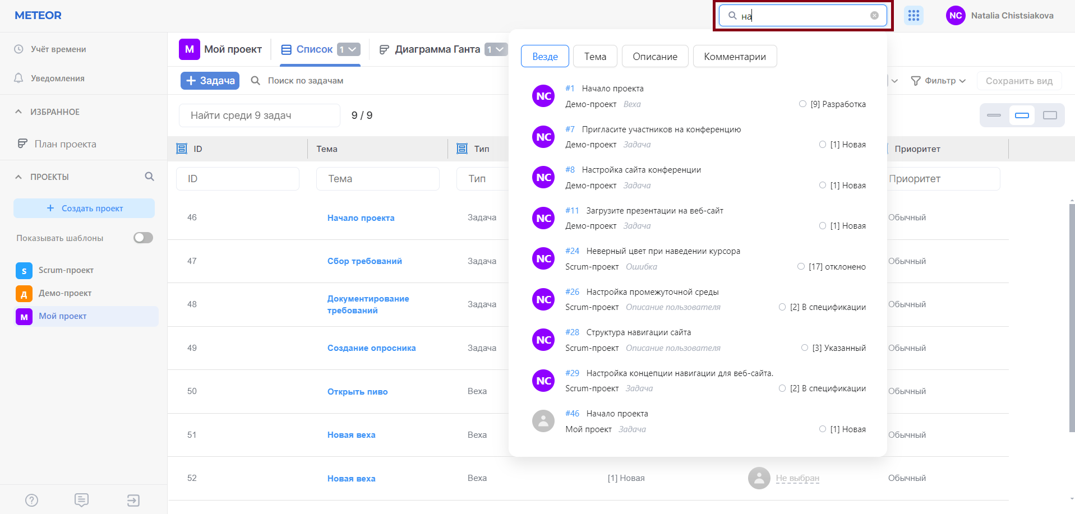Click the task search magnifier icon
This screenshot has width=1075, height=514.
[255, 81]
